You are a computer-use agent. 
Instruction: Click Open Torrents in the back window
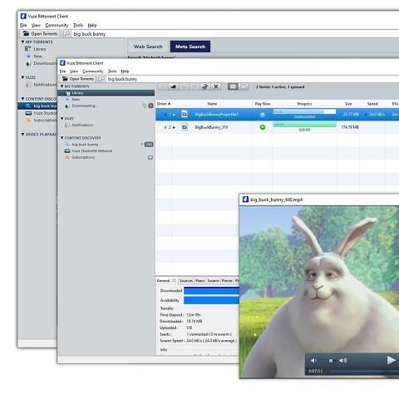(x=41, y=34)
